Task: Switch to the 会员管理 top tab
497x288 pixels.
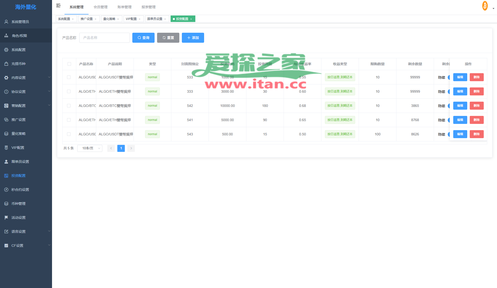Action: tap(101, 7)
